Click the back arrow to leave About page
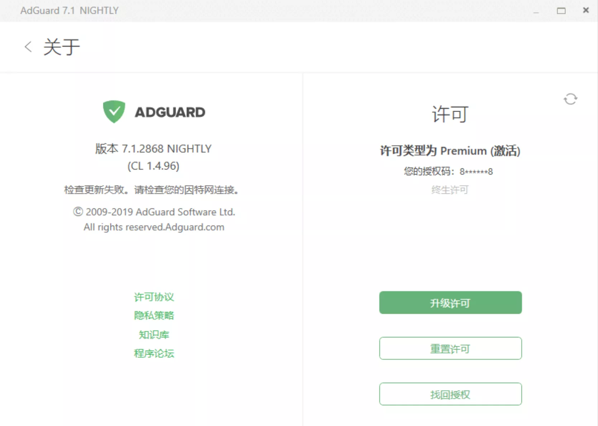The width and height of the screenshot is (598, 426). [x=28, y=47]
